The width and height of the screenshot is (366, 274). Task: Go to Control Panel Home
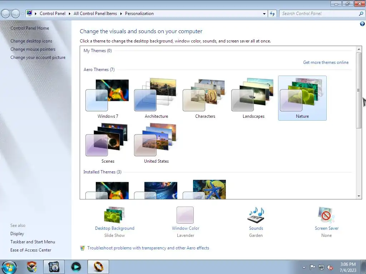30,28
